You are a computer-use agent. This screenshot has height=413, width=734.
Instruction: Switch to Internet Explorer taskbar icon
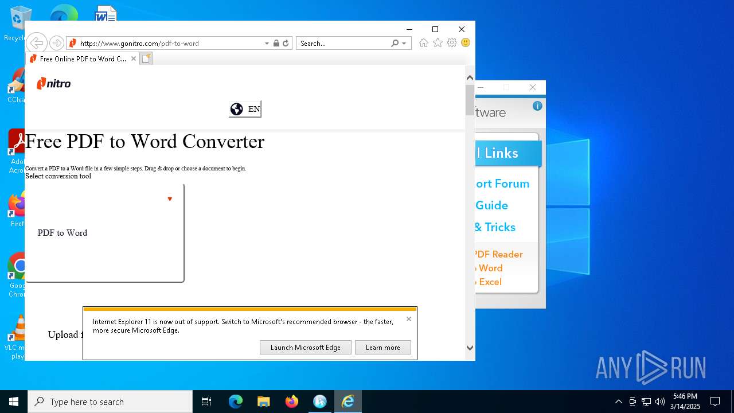click(x=348, y=402)
